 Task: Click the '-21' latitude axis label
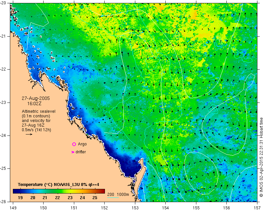coord(4,36)
